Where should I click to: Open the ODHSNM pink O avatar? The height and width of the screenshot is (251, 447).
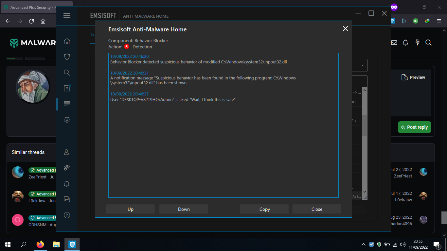[x=18, y=220]
